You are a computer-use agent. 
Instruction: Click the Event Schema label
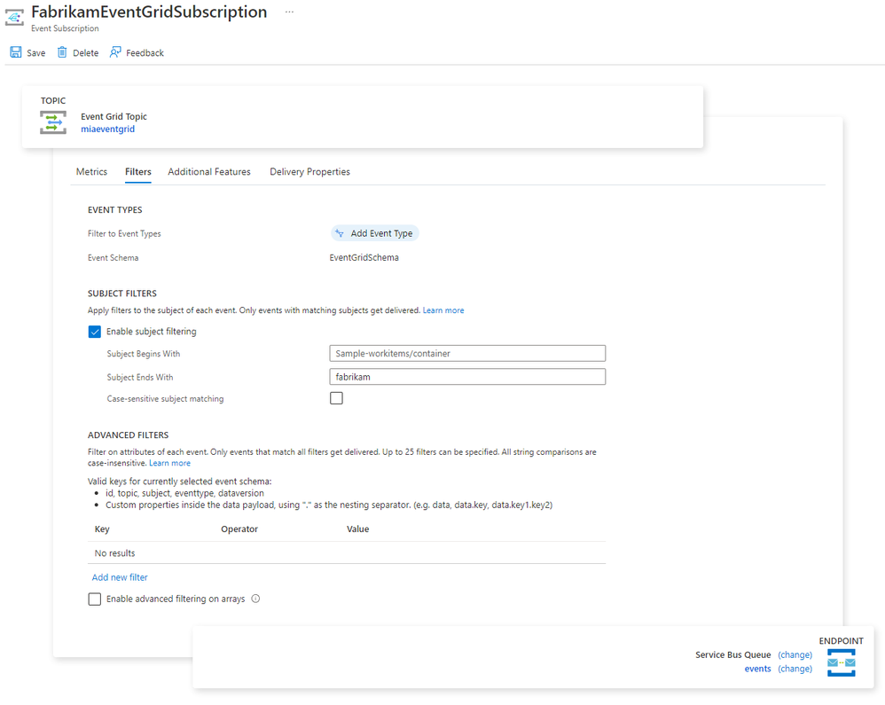tap(113, 258)
